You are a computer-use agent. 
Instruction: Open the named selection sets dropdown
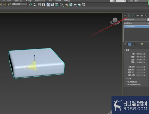[19, 4]
